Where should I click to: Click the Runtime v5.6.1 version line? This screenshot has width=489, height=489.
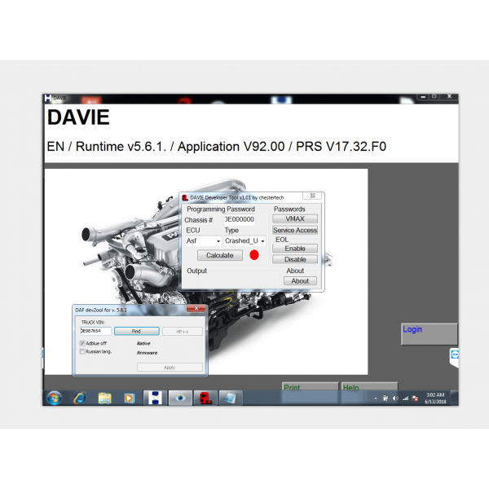click(x=217, y=147)
